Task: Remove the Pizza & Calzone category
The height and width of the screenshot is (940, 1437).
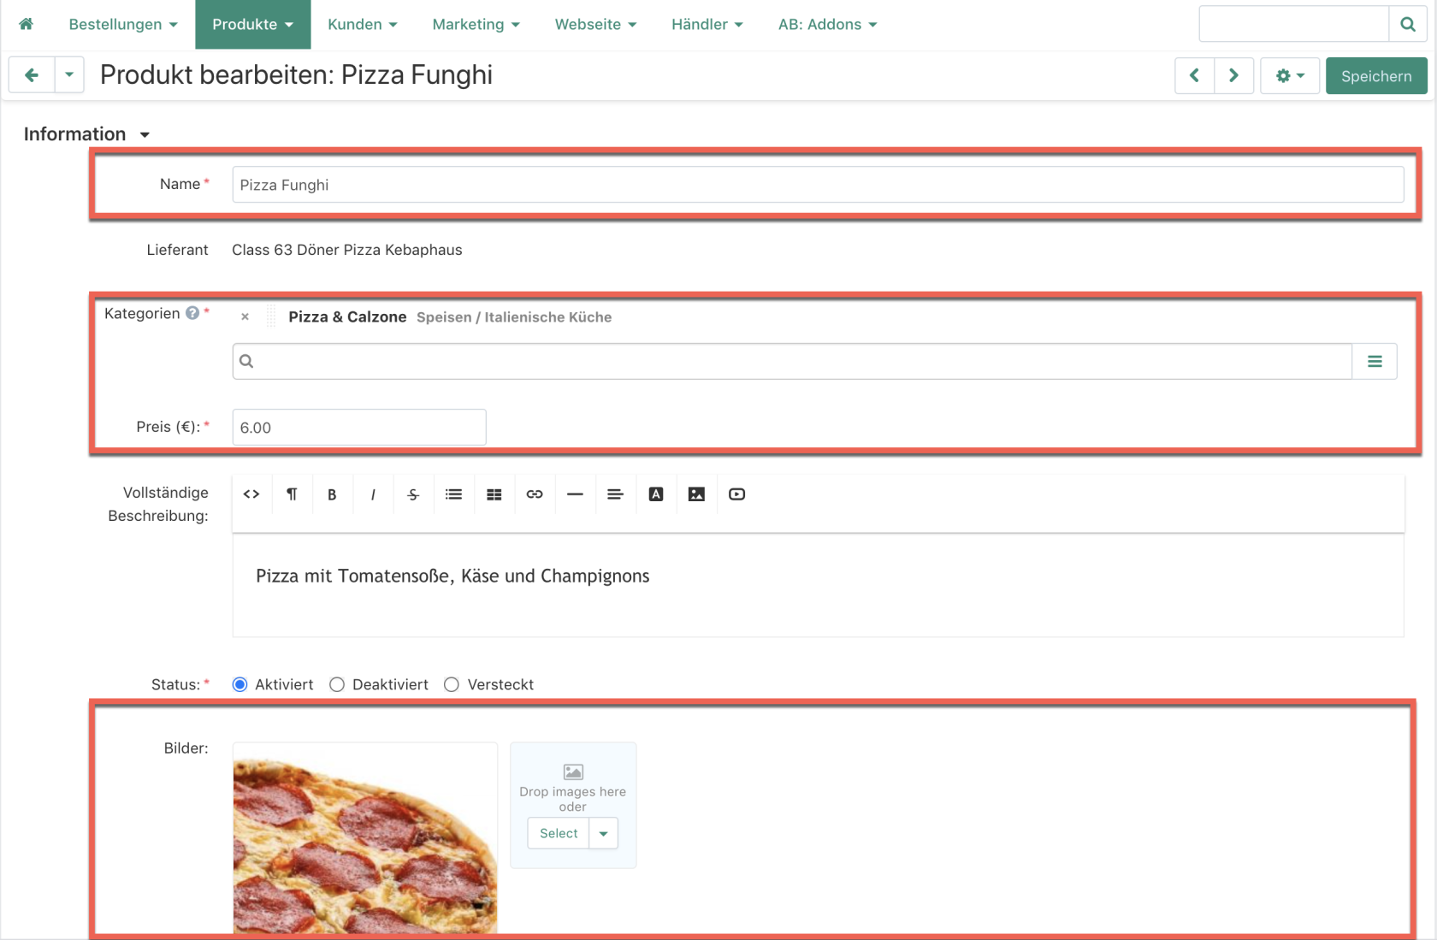Action: pyautogui.click(x=245, y=317)
